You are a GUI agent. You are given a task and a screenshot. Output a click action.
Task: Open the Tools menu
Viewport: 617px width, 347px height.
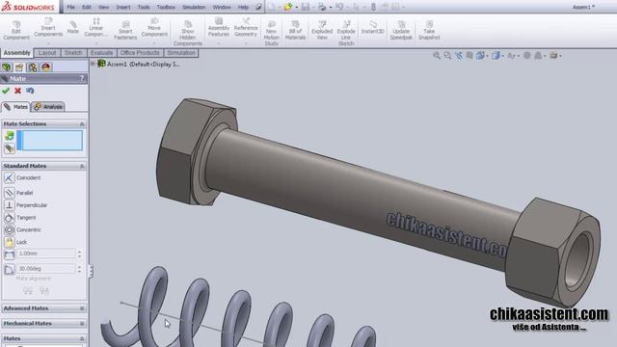point(144,7)
